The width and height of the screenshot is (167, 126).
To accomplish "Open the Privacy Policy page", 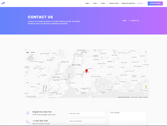I will coord(114,3).
